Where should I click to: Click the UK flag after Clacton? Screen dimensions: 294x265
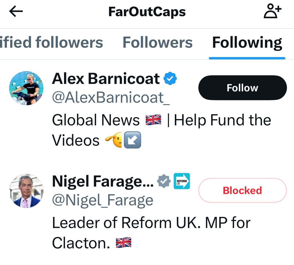click(x=124, y=242)
